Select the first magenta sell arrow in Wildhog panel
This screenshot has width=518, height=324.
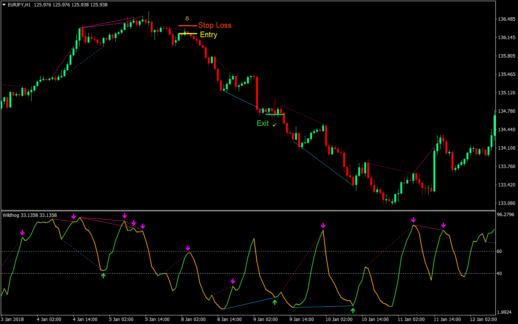point(23,233)
